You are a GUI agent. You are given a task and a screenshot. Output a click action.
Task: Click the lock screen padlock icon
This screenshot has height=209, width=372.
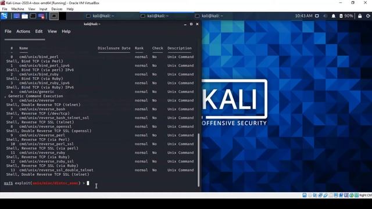pyautogui.click(x=360, y=16)
